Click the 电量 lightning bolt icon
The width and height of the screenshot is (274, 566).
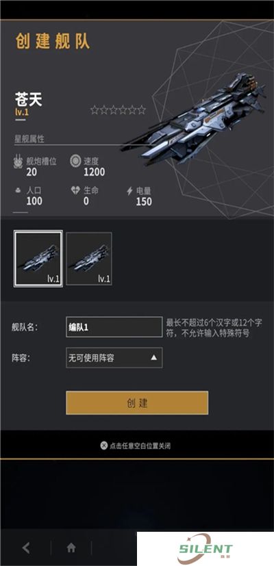click(129, 191)
